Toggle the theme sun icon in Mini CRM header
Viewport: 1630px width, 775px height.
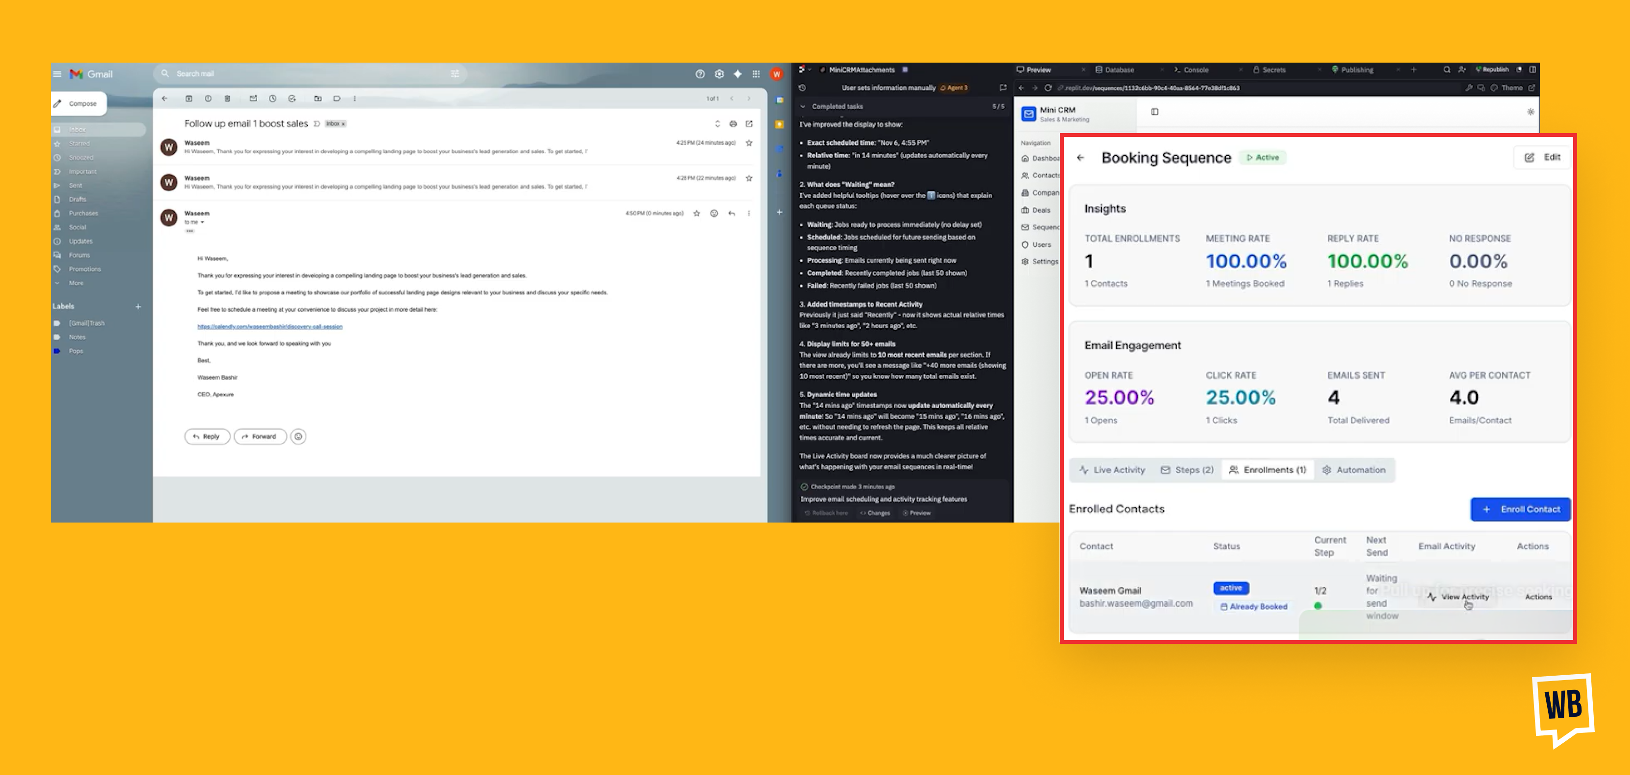1531,112
